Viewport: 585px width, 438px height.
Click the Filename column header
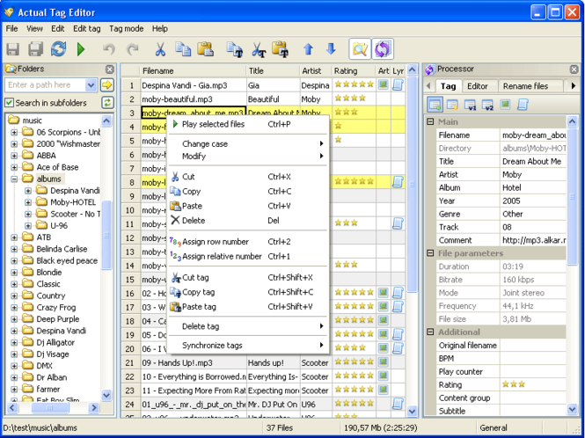tap(193, 71)
